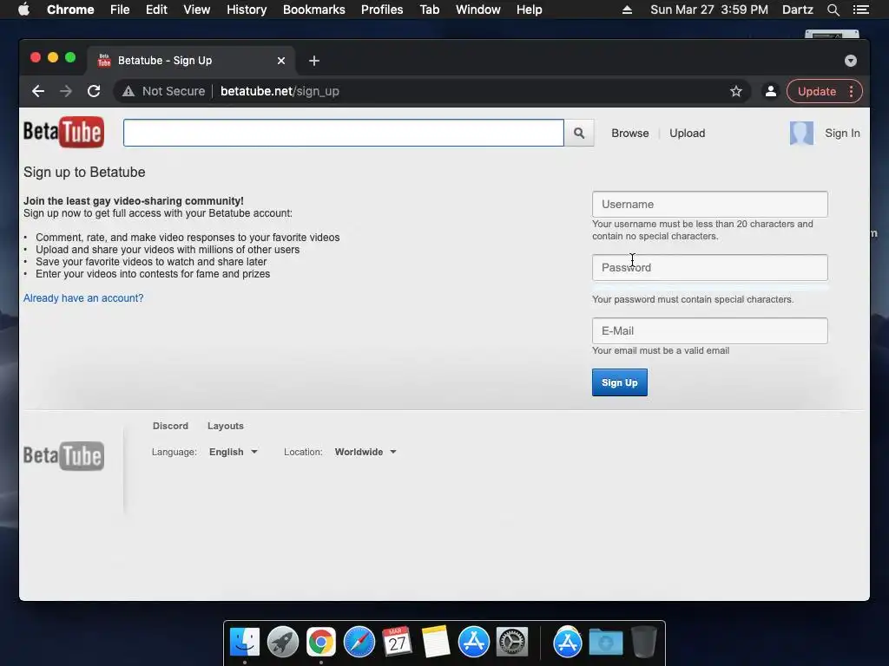
Task: Open Spotlight search in menu bar
Action: coord(833,10)
